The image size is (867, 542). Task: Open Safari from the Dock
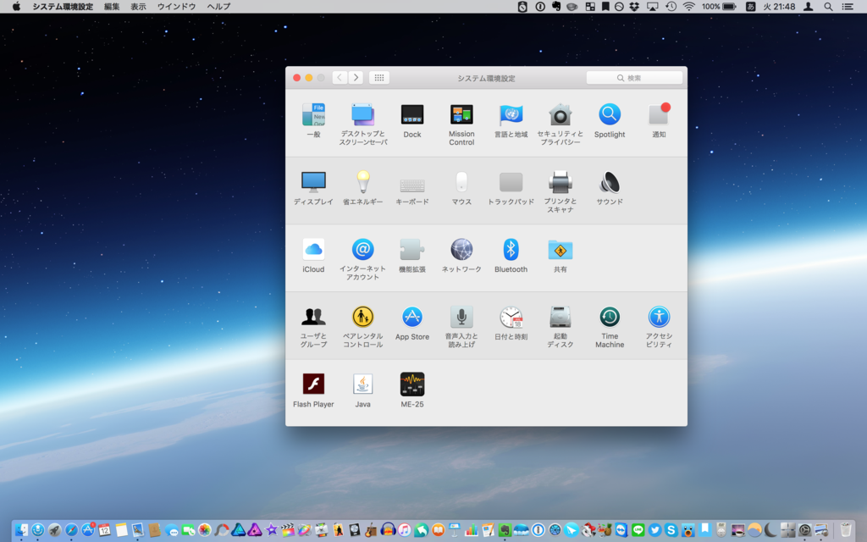[71, 530]
